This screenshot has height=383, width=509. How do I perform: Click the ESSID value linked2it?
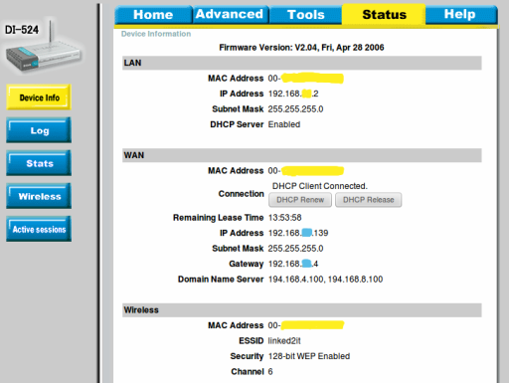[284, 341]
